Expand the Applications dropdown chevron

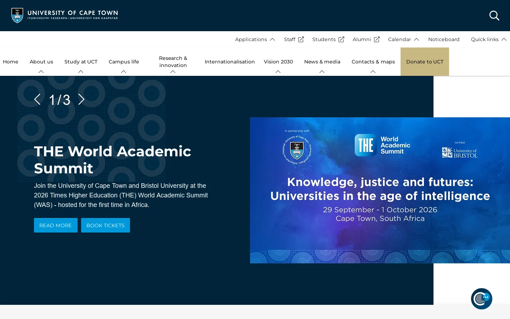pos(272,39)
